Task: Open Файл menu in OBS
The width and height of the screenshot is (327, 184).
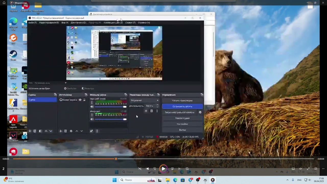Action: pyautogui.click(x=32, y=22)
